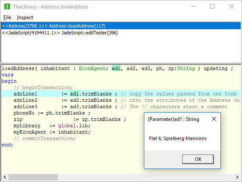Click the horizontal scrollbar thumb
The height and width of the screenshot is (182, 242).
pos(33,177)
